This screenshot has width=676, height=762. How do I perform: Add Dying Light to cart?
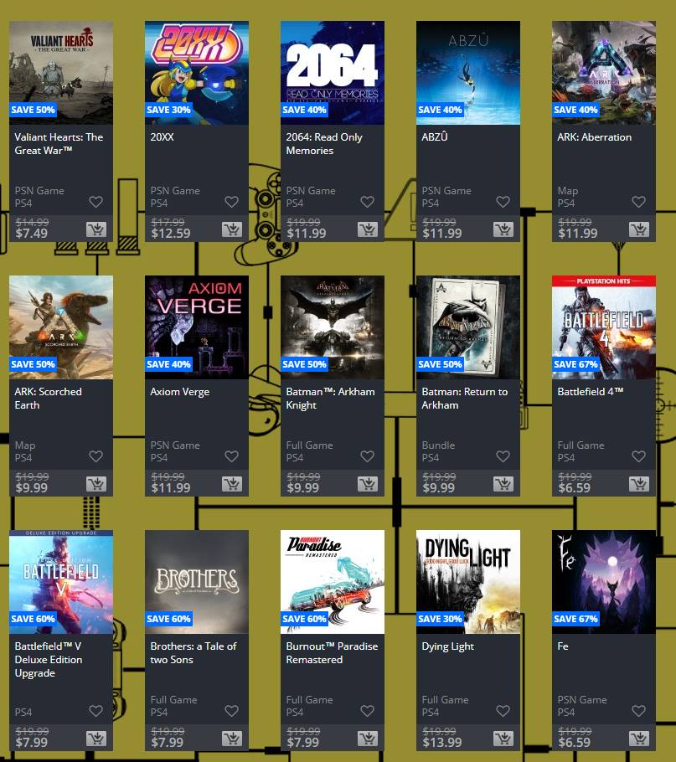pos(503,739)
